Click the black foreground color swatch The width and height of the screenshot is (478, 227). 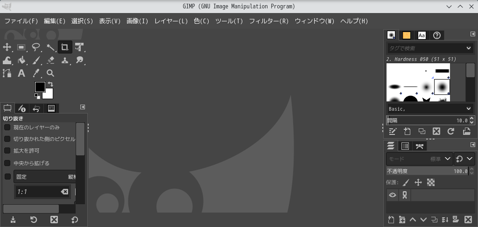click(40, 87)
